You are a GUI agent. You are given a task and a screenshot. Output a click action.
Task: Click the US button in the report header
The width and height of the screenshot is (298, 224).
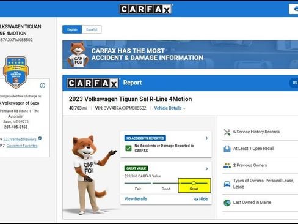[294, 83]
